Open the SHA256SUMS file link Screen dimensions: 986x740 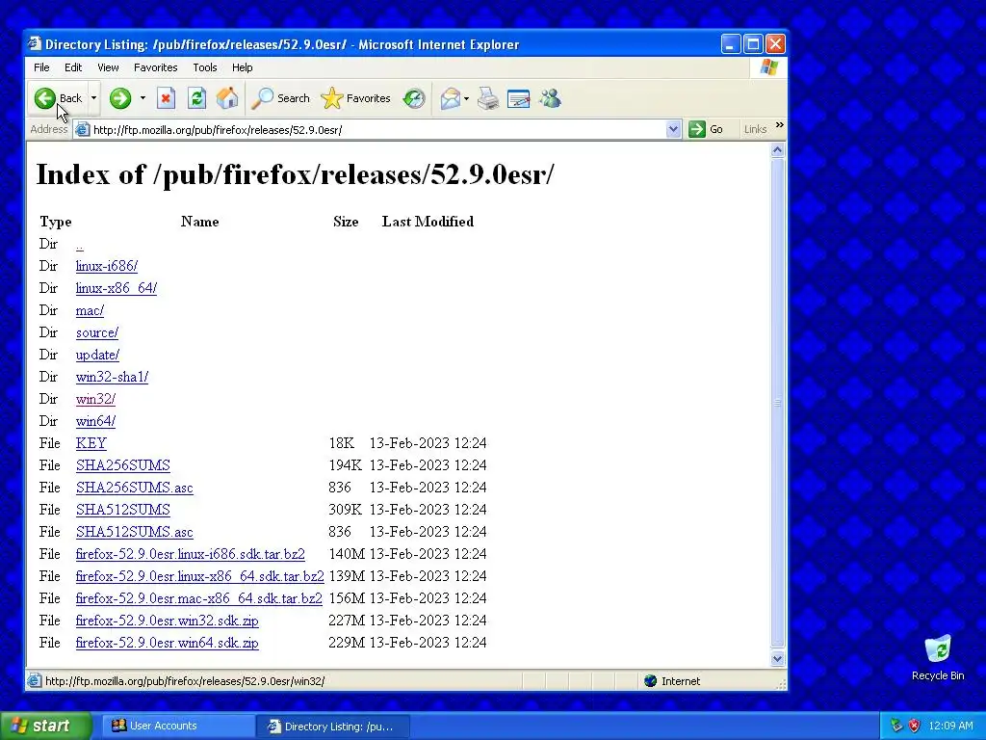[x=122, y=465]
